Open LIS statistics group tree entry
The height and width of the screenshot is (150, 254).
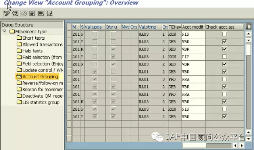[41, 102]
